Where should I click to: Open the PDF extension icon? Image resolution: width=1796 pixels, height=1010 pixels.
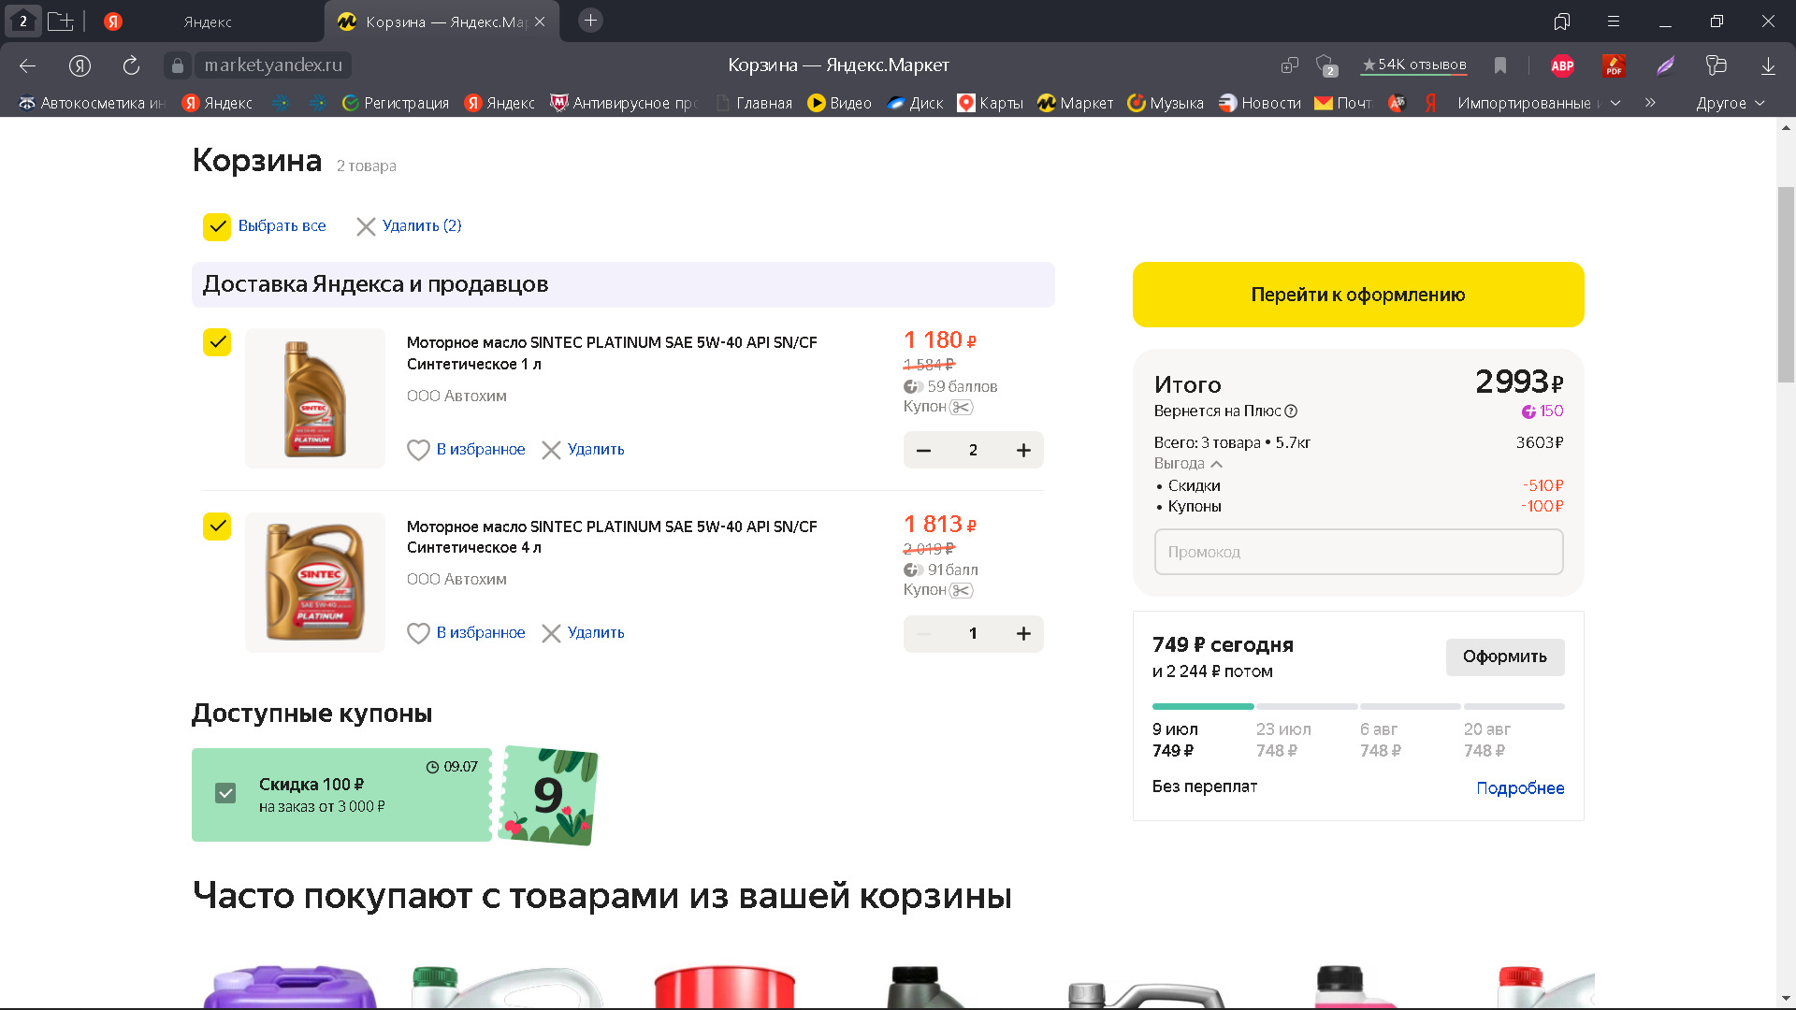click(x=1614, y=65)
